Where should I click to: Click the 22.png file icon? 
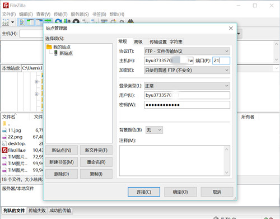tap(4, 137)
